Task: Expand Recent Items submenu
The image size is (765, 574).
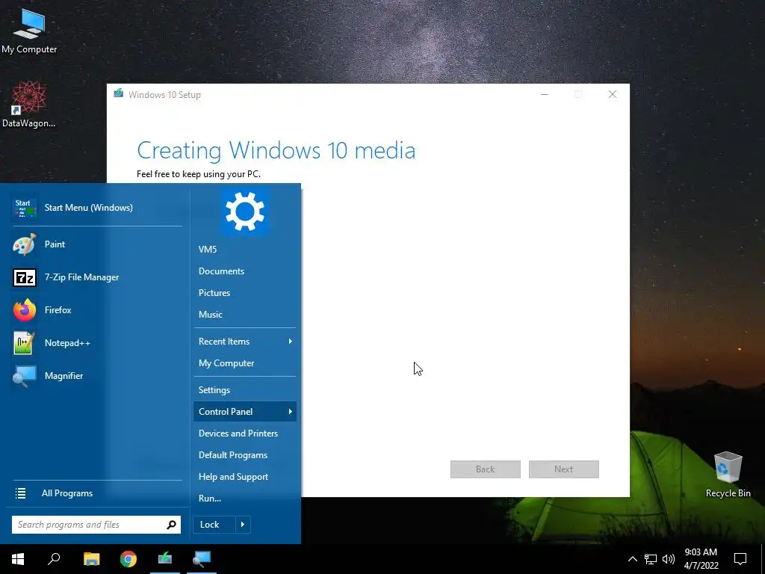Action: [244, 342]
